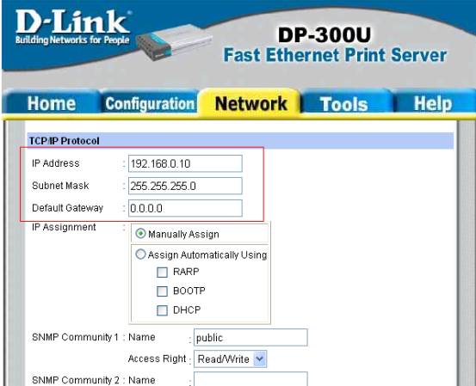476x386 pixels.
Task: Click SNMP Community 1 Name field
Action: click(250, 337)
